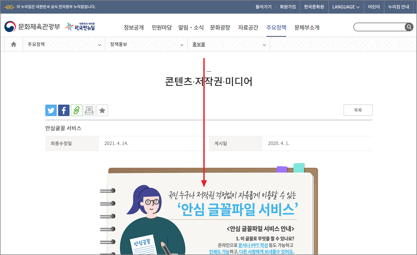Open the LANGUAGE dropdown
Image resolution: width=417 pixels, height=255 pixels.
[x=346, y=7]
